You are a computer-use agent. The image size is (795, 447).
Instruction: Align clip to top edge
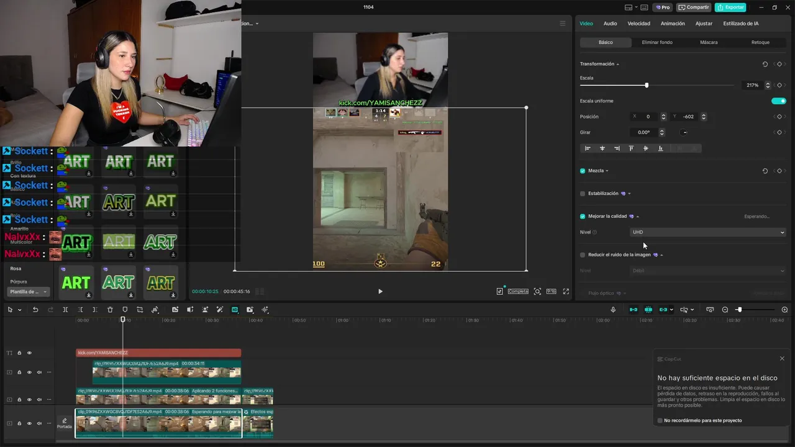click(631, 148)
